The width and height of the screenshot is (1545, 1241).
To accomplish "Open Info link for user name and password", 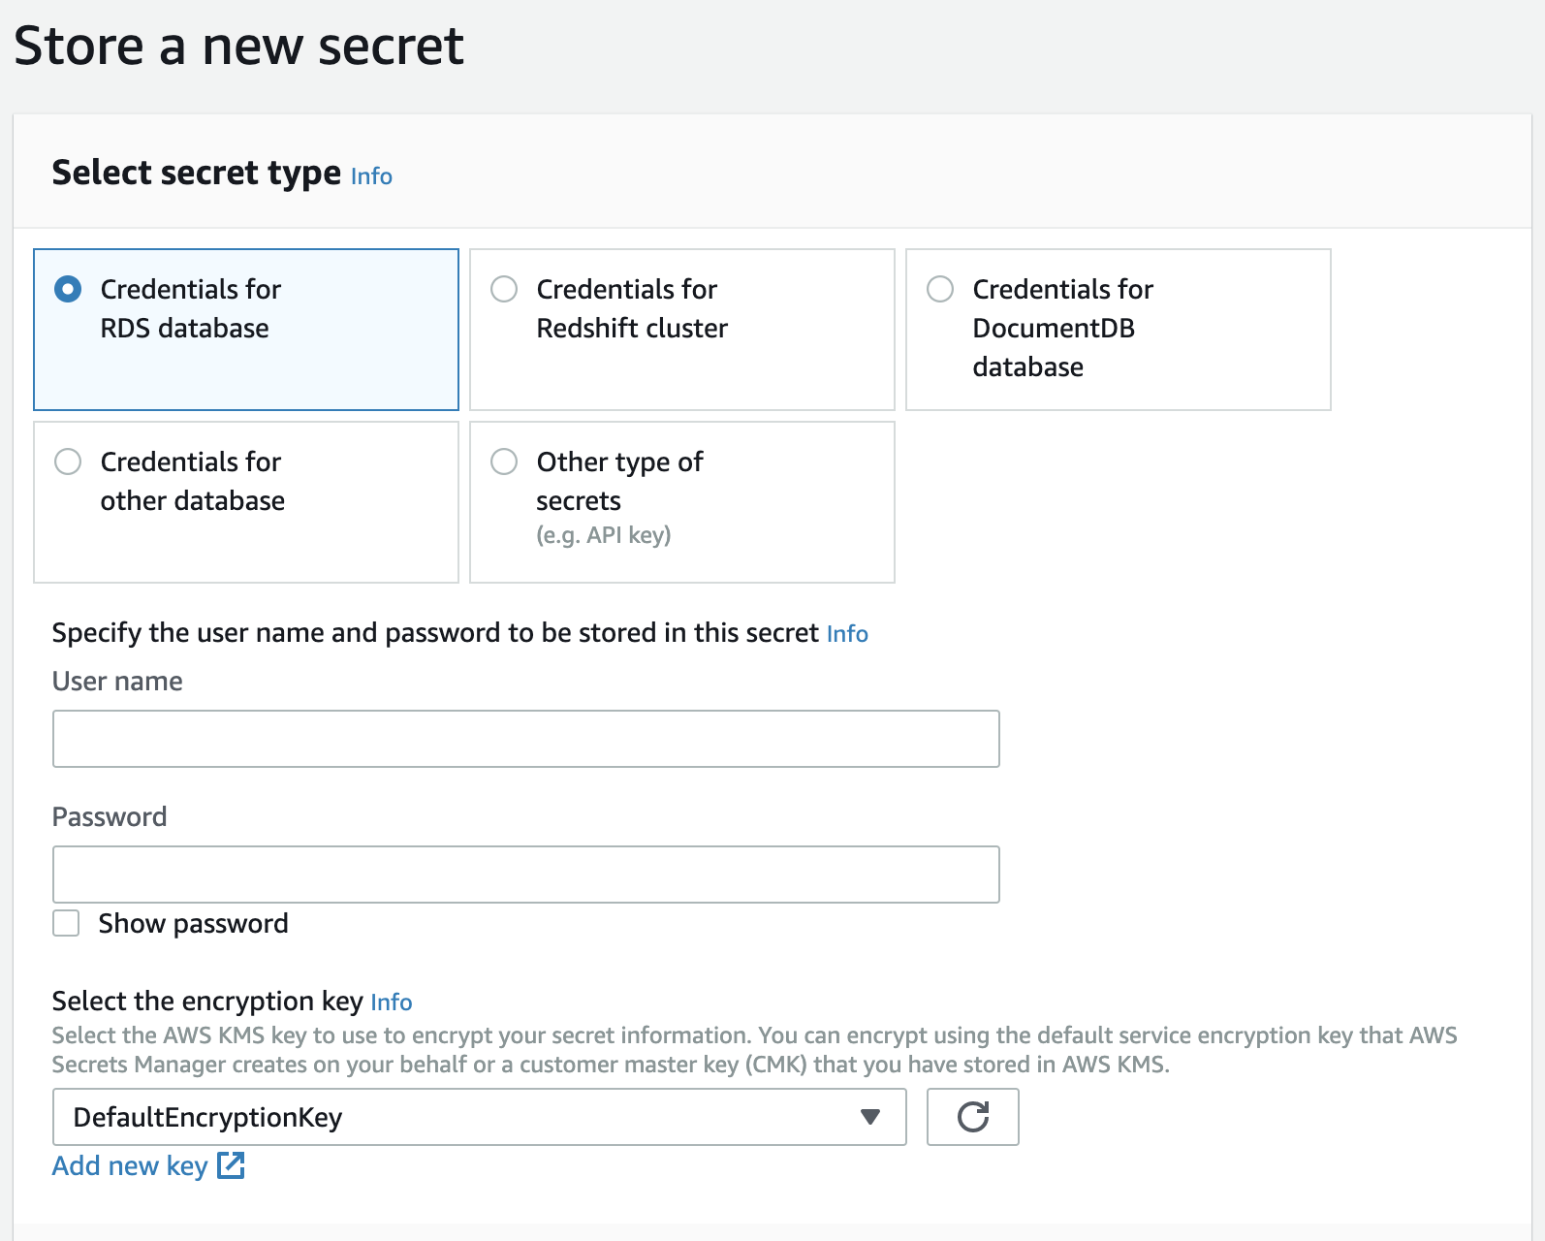I will (847, 634).
